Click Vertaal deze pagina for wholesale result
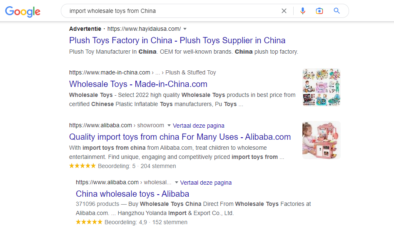The image size is (394, 230). click(206, 183)
